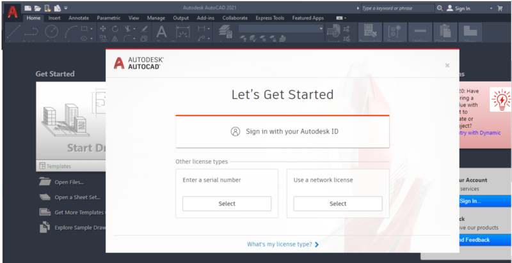Click the keyword search input field

pos(398,8)
